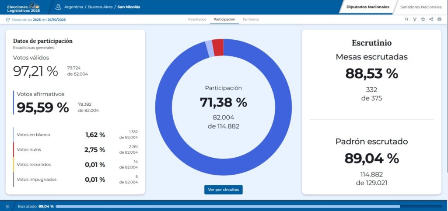Click the search magnifier icon

pos(406,19)
